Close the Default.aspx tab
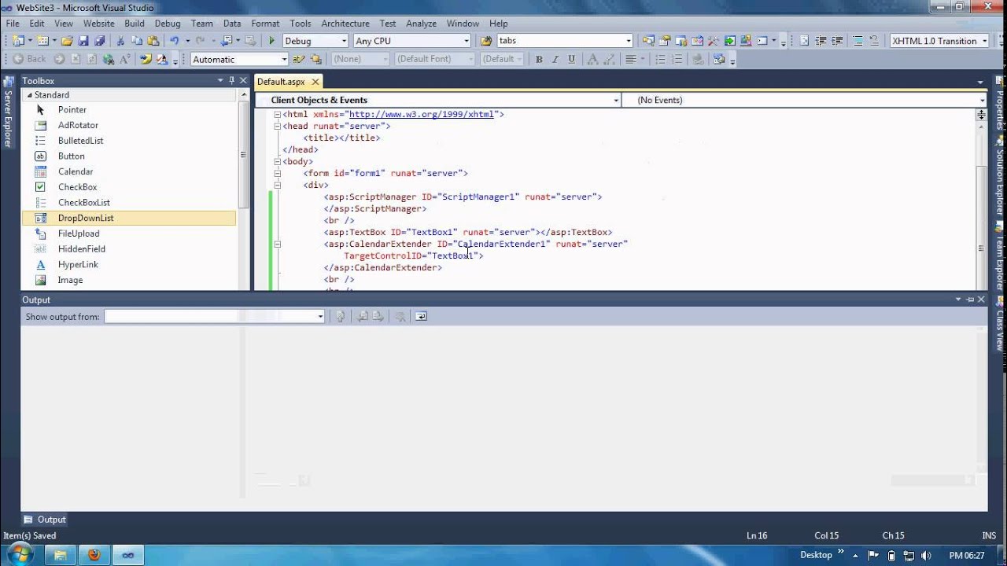Image resolution: width=1007 pixels, height=566 pixels. point(315,82)
